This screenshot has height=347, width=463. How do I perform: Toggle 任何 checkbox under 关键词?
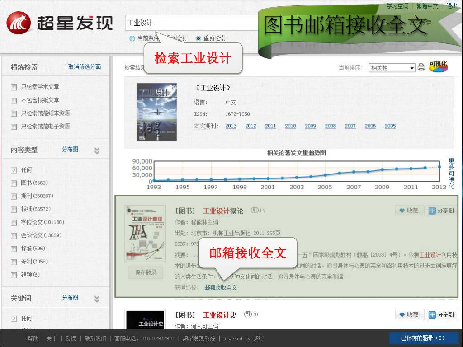click(14, 319)
